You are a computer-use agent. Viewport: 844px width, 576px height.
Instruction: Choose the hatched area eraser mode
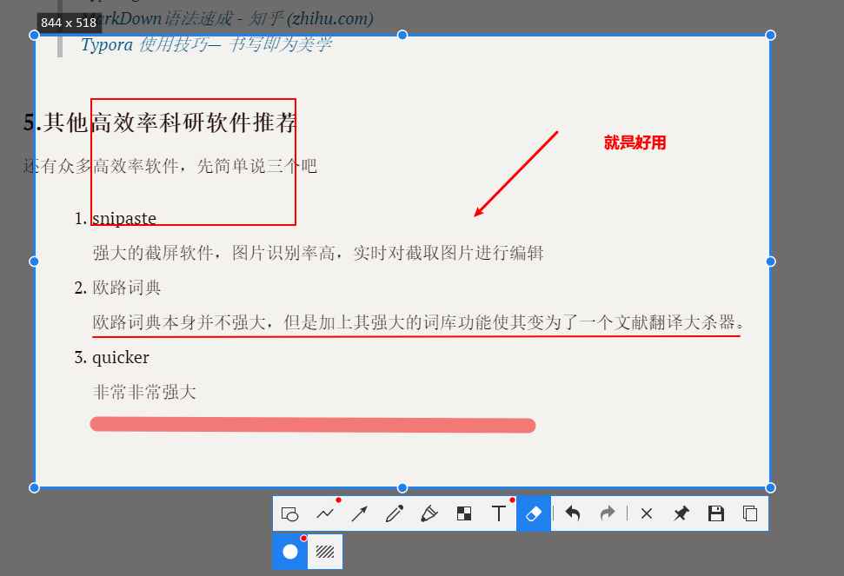point(324,552)
